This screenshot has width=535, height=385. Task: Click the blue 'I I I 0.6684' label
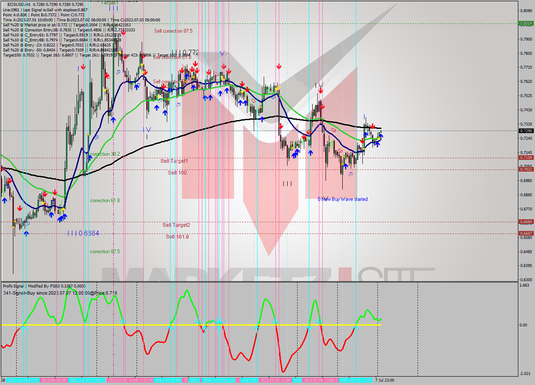click(x=83, y=233)
